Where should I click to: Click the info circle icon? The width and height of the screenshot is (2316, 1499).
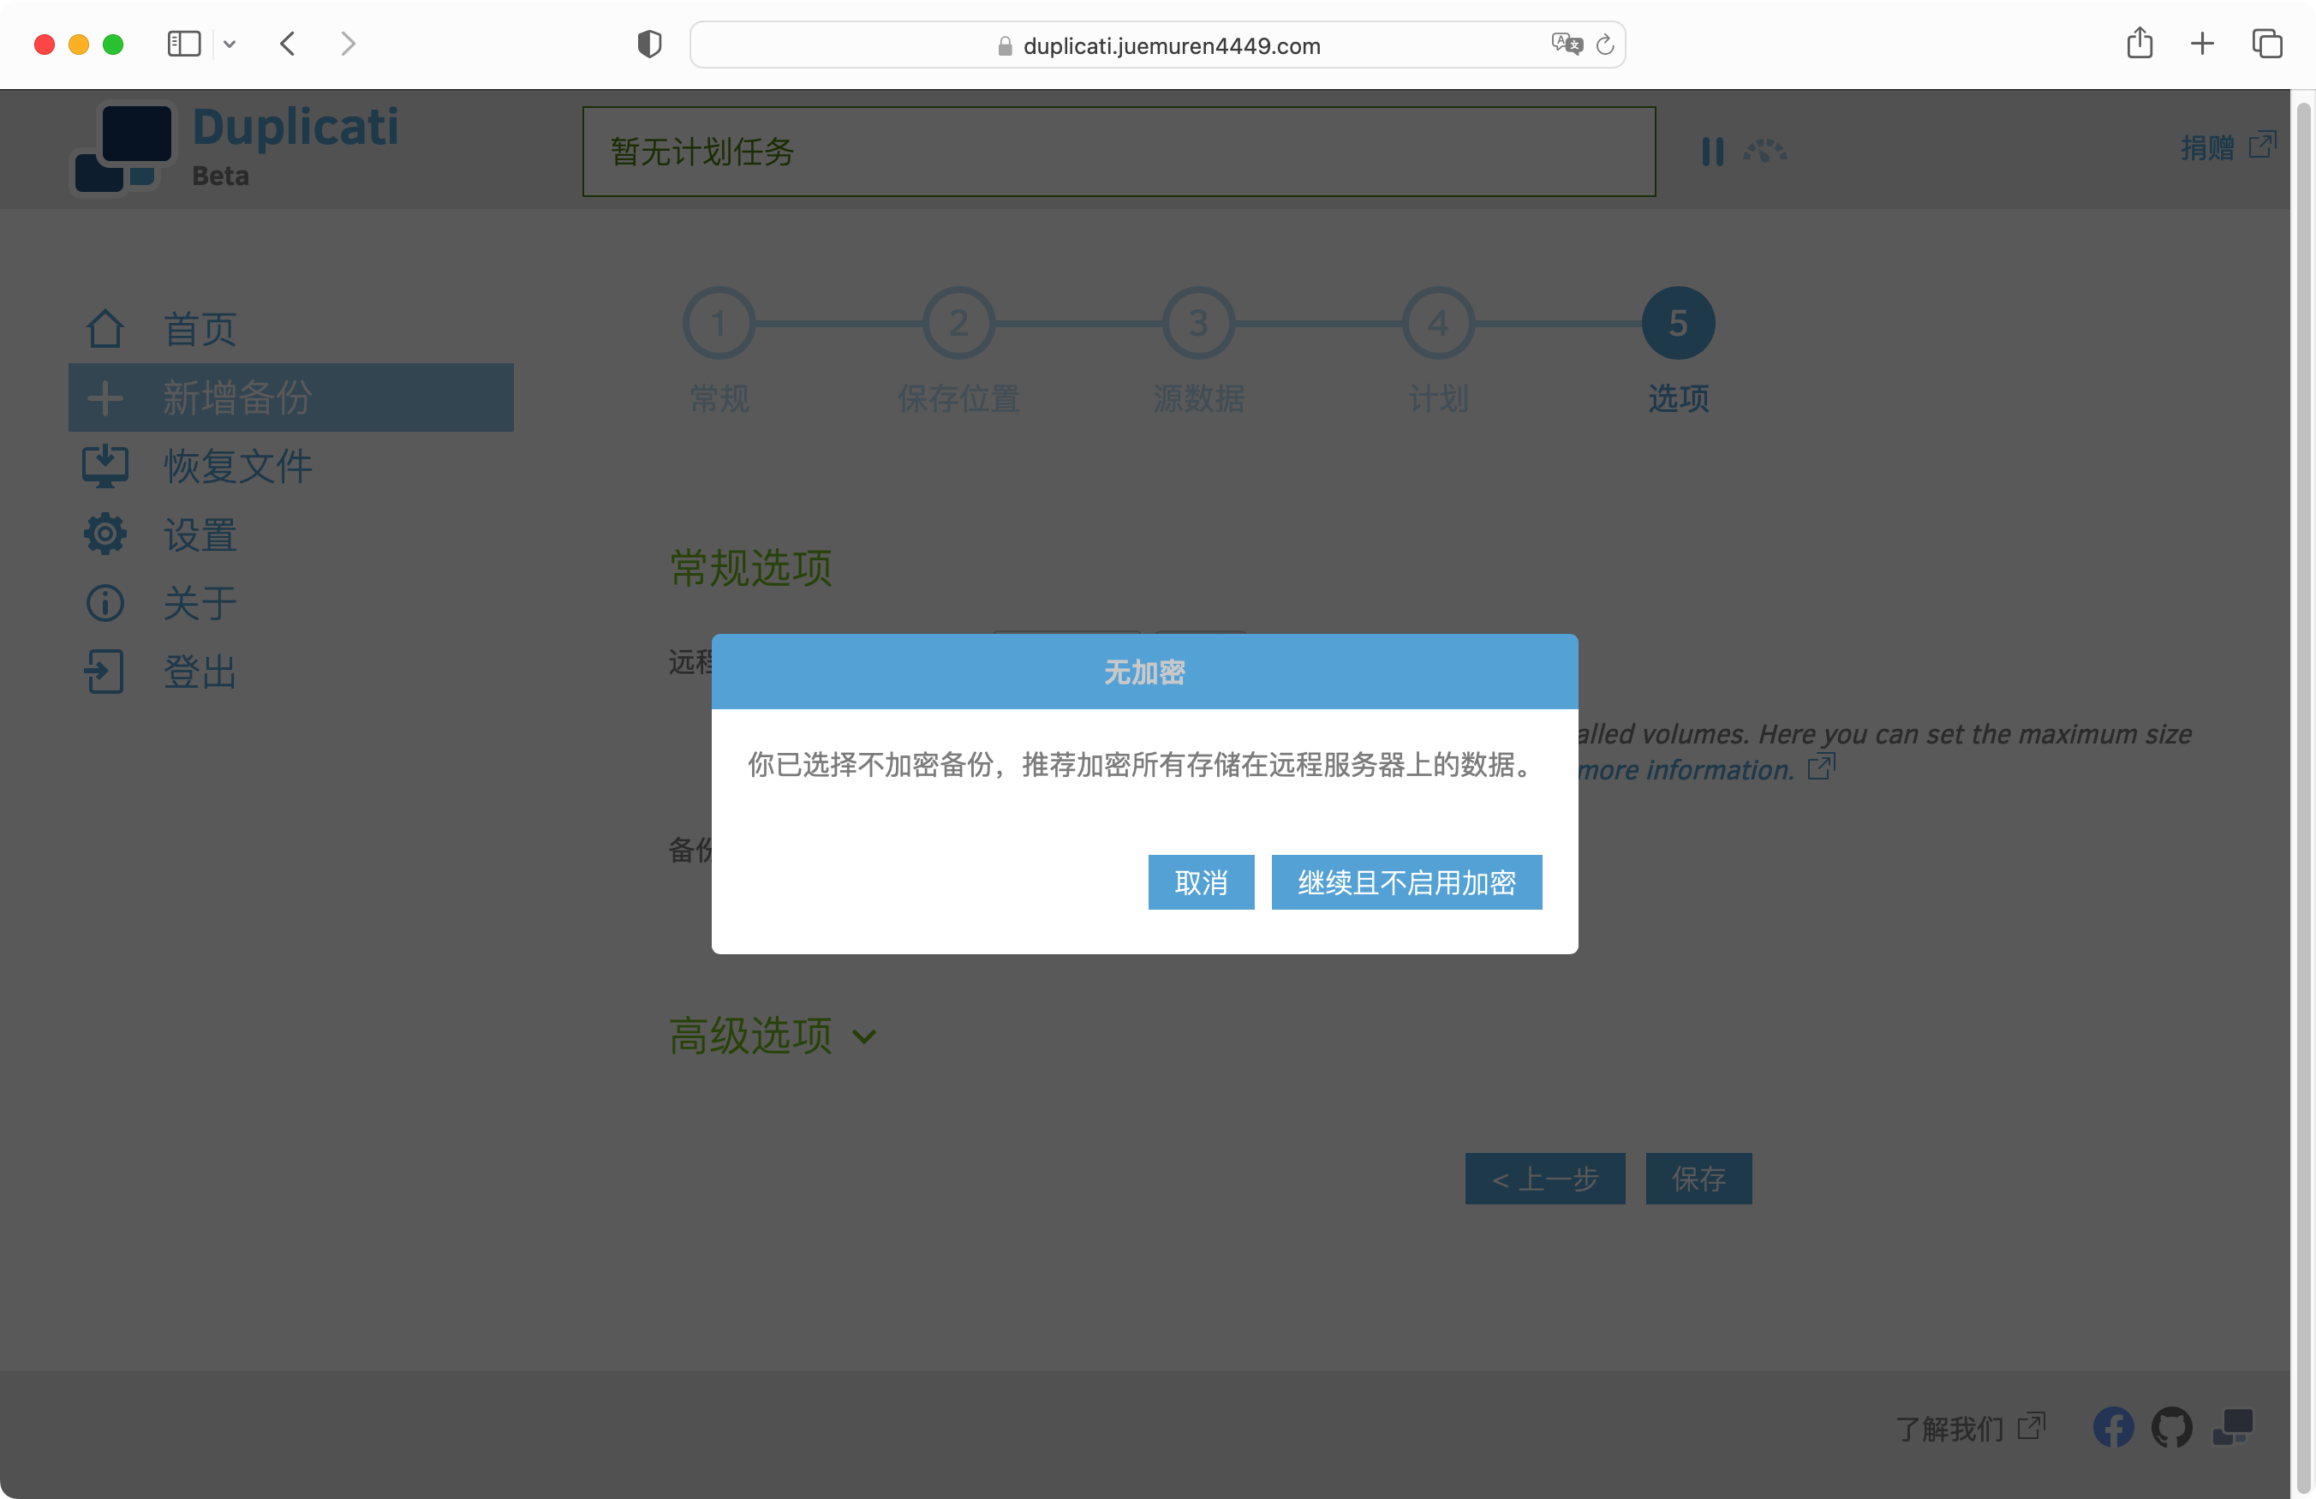point(105,602)
